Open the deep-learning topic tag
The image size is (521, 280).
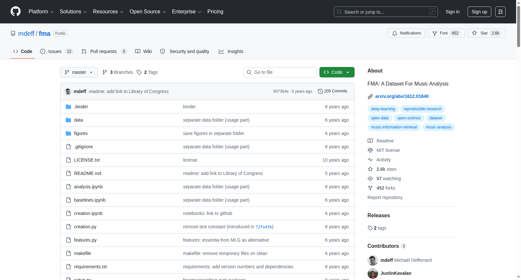(383, 109)
